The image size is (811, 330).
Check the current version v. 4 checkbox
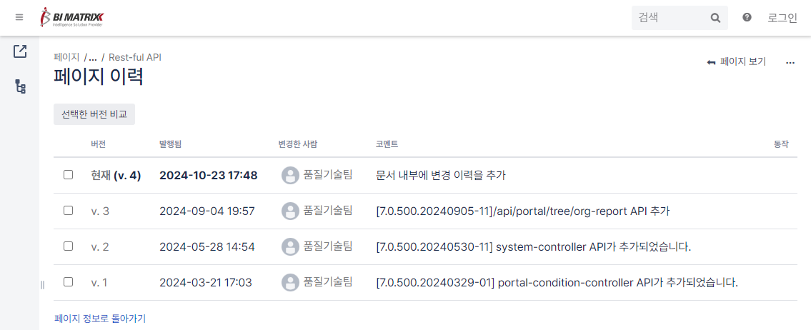coord(68,175)
